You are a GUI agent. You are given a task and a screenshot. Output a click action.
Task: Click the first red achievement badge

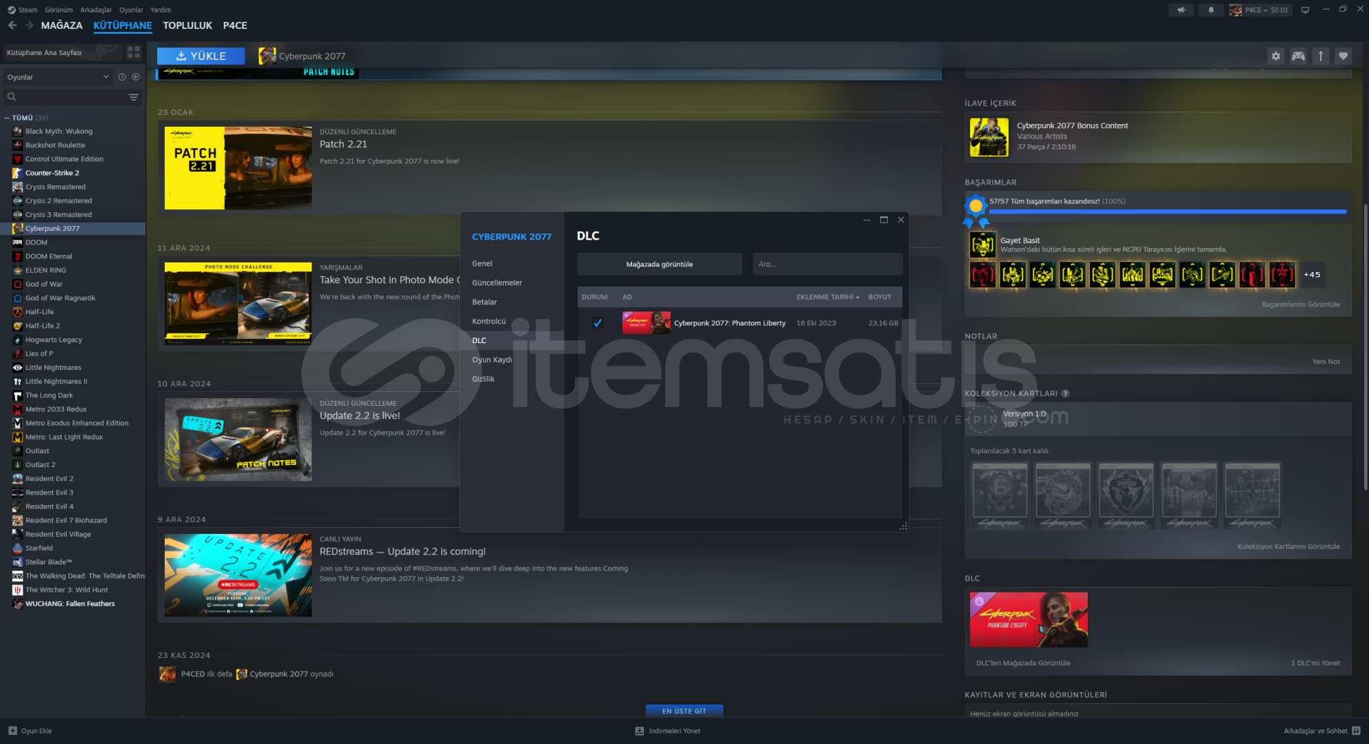(982, 274)
